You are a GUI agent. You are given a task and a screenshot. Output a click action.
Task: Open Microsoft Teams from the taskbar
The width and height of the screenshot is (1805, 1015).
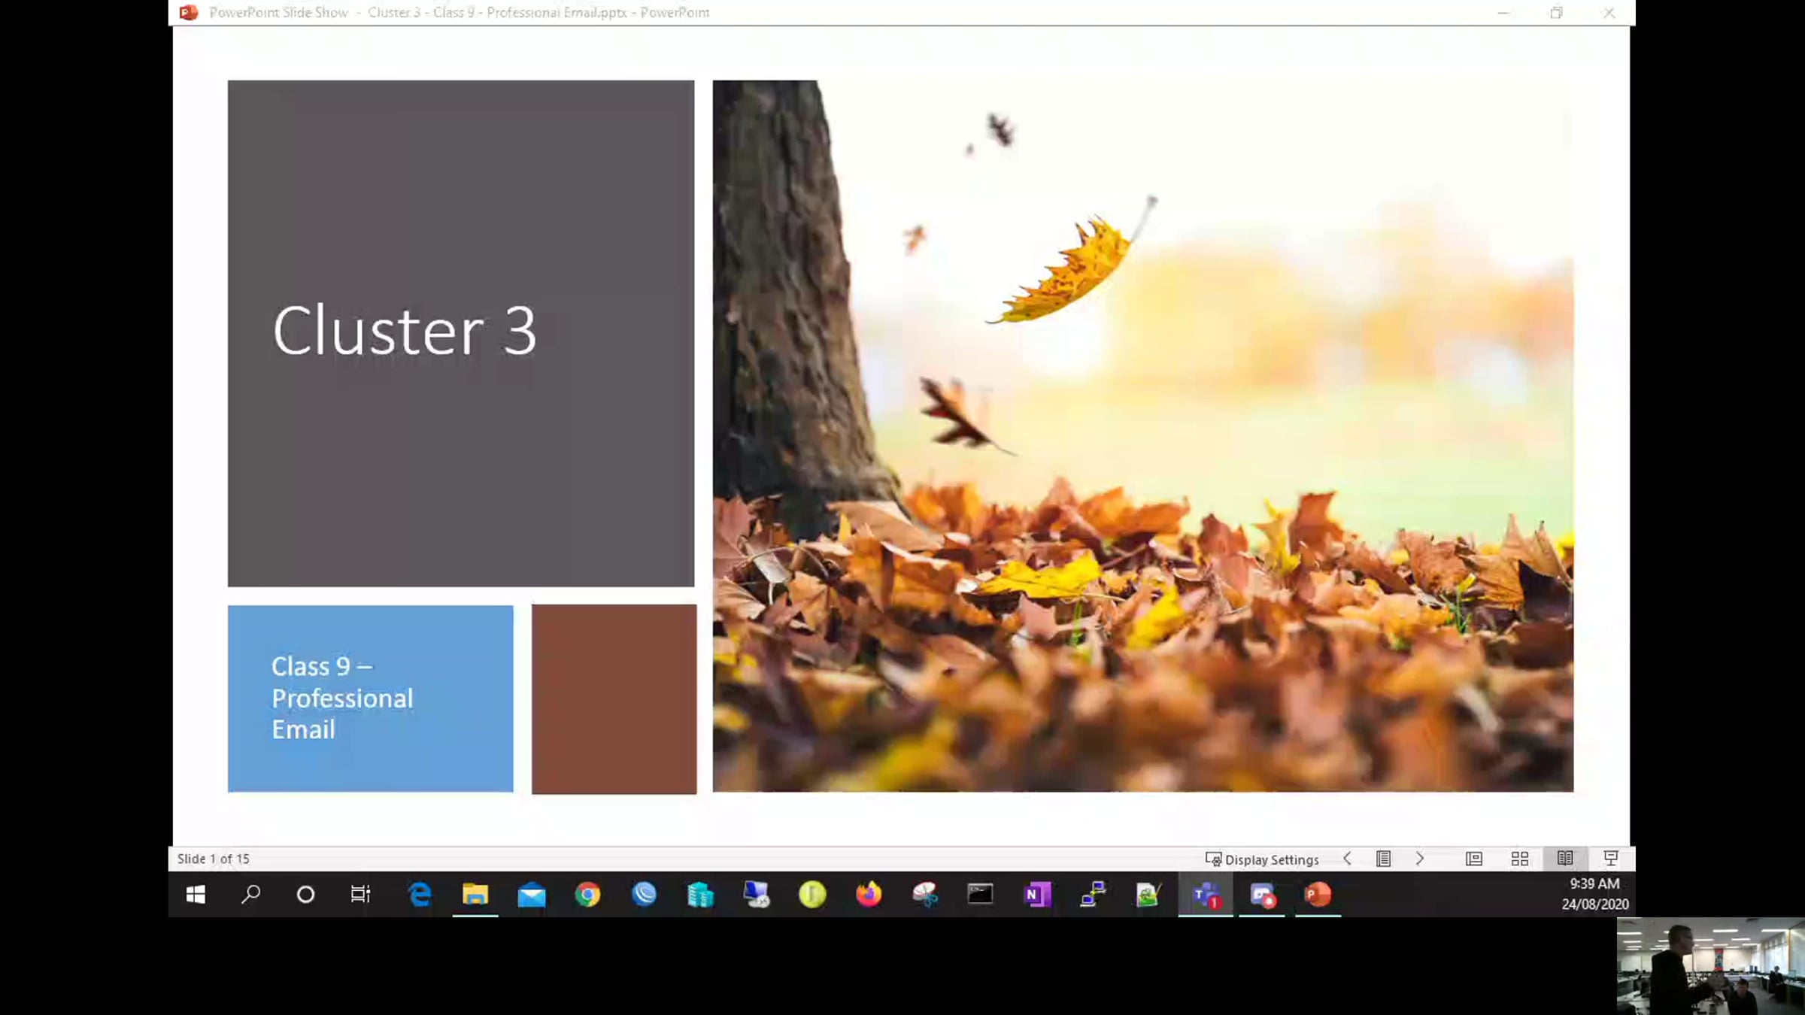(x=1206, y=895)
